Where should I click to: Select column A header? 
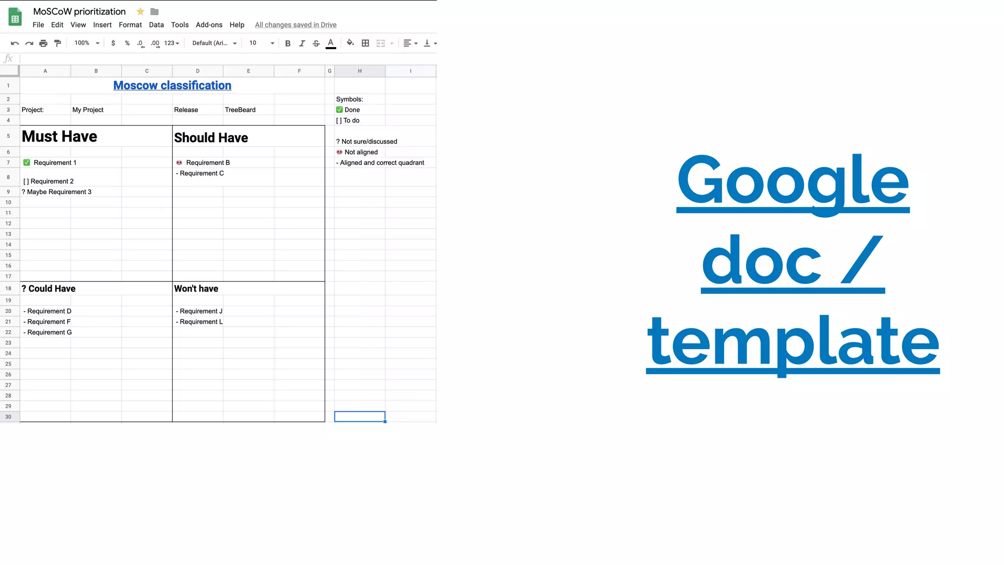click(x=45, y=71)
